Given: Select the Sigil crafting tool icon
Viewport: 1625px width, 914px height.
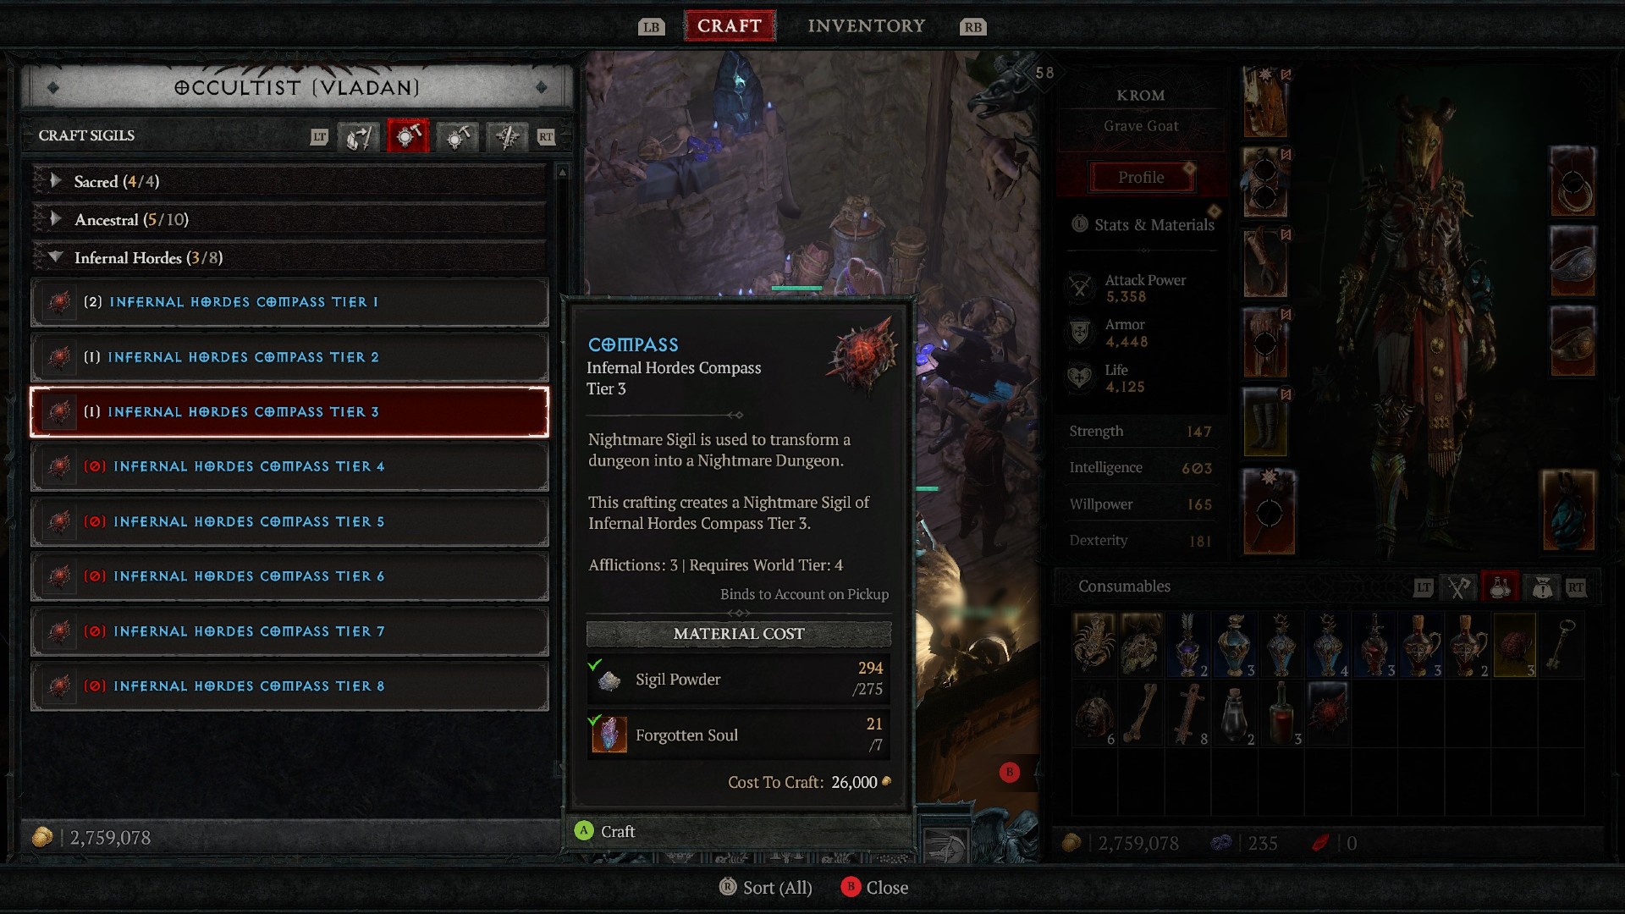Looking at the screenshot, I should [406, 135].
